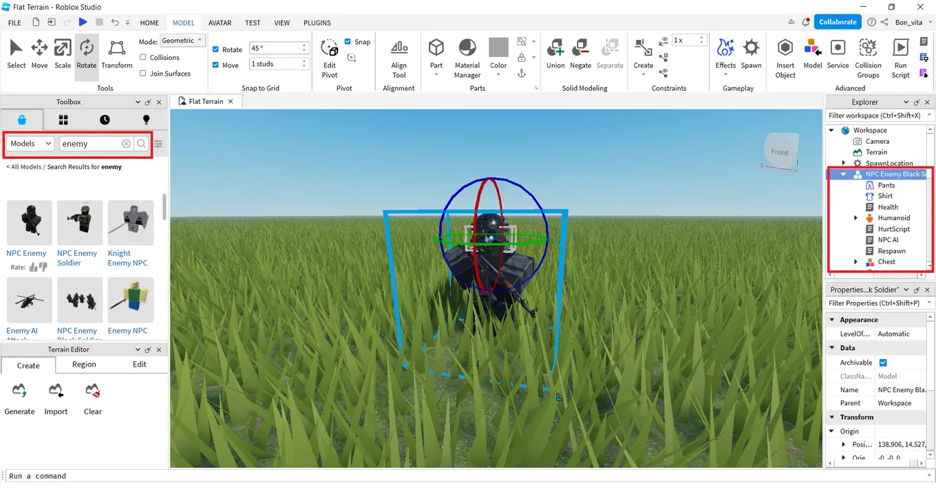Disable the Rotate snap checkbox
Image resolution: width=936 pixels, height=496 pixels.
(216, 50)
